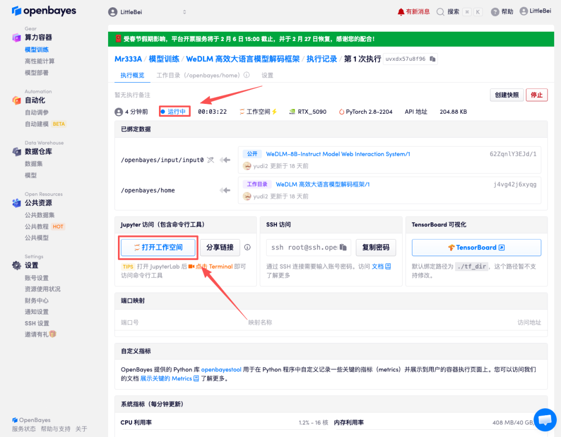Click the 工作空间 label in status row
This screenshot has height=437, width=561.
(258, 112)
